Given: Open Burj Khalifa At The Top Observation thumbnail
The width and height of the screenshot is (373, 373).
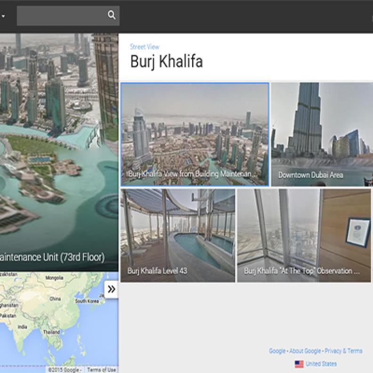Looking at the screenshot, I should click(304, 235).
